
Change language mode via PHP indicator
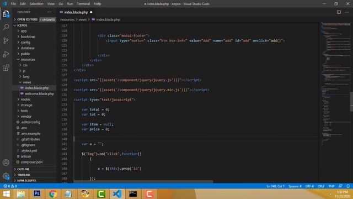(331, 186)
